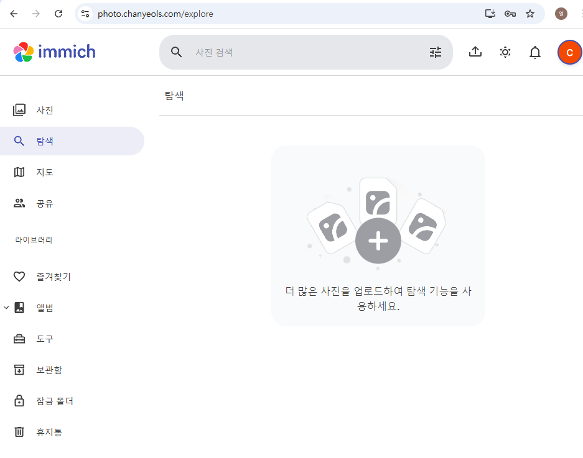Open the search filters panel
The width and height of the screenshot is (583, 458).
[x=436, y=52]
